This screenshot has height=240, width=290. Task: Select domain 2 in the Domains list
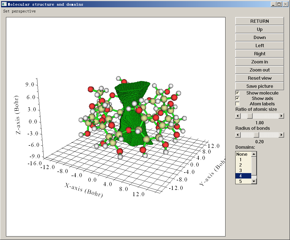pyautogui.click(x=243, y=165)
